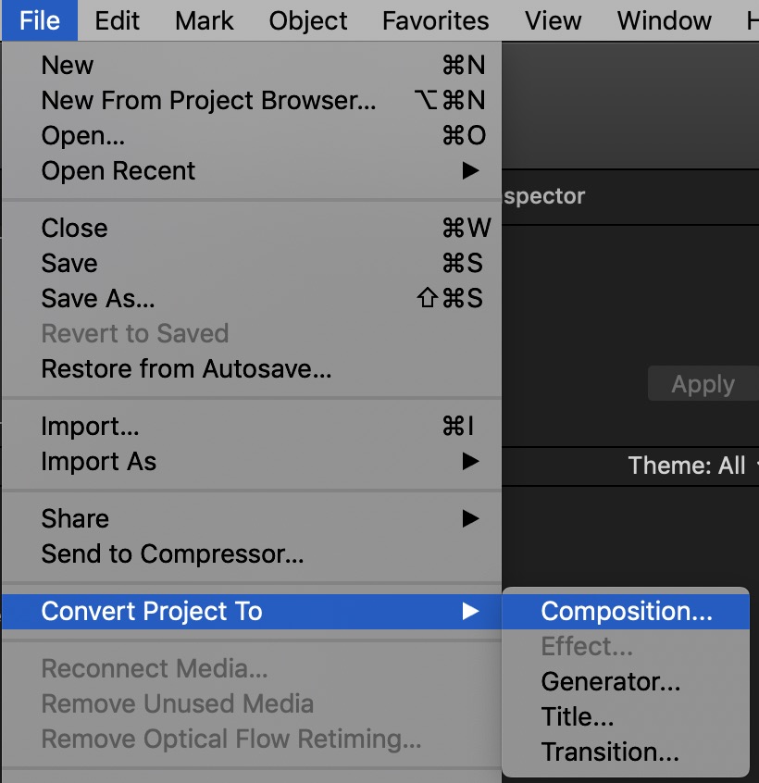The image size is (759, 783).
Task: Open the Favorites menu
Action: pos(435,20)
